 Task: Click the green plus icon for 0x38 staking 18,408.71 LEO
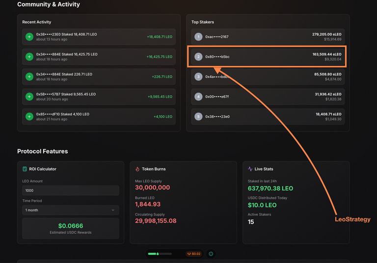(29, 37)
